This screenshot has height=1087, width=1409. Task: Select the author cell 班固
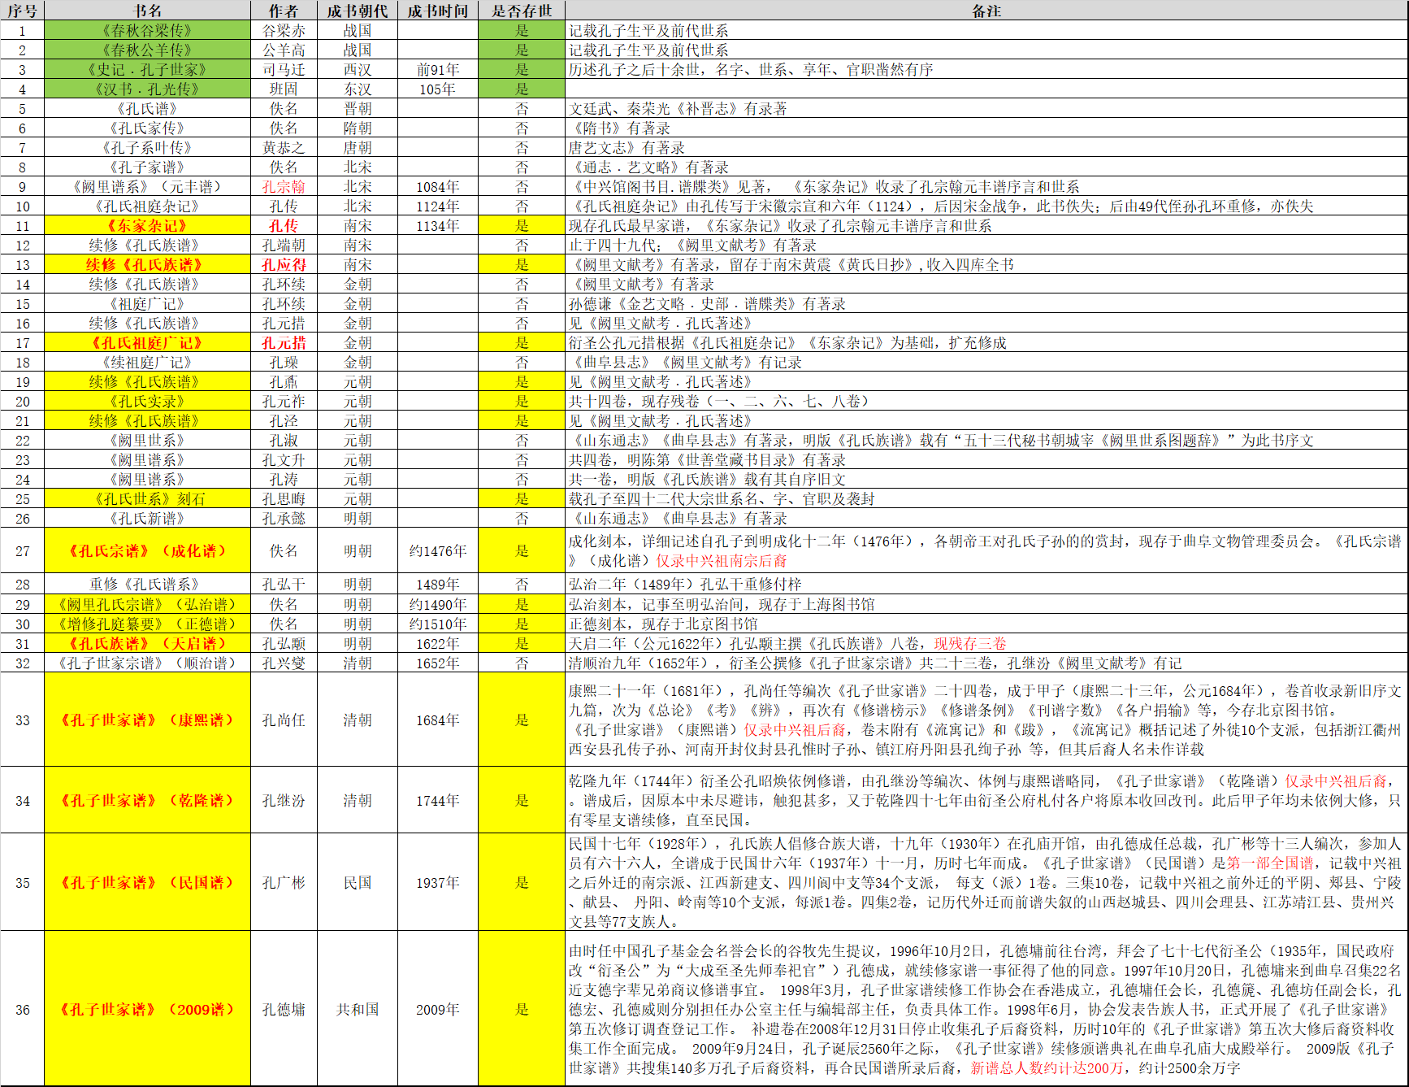click(x=284, y=89)
